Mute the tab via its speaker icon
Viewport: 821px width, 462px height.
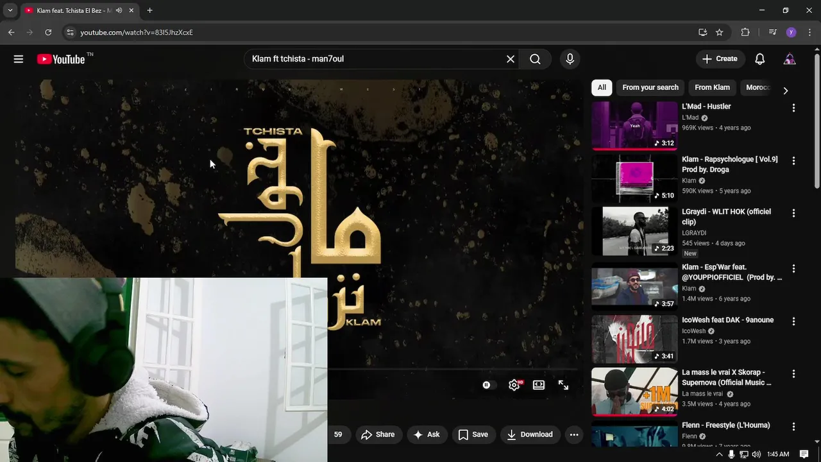(x=119, y=10)
